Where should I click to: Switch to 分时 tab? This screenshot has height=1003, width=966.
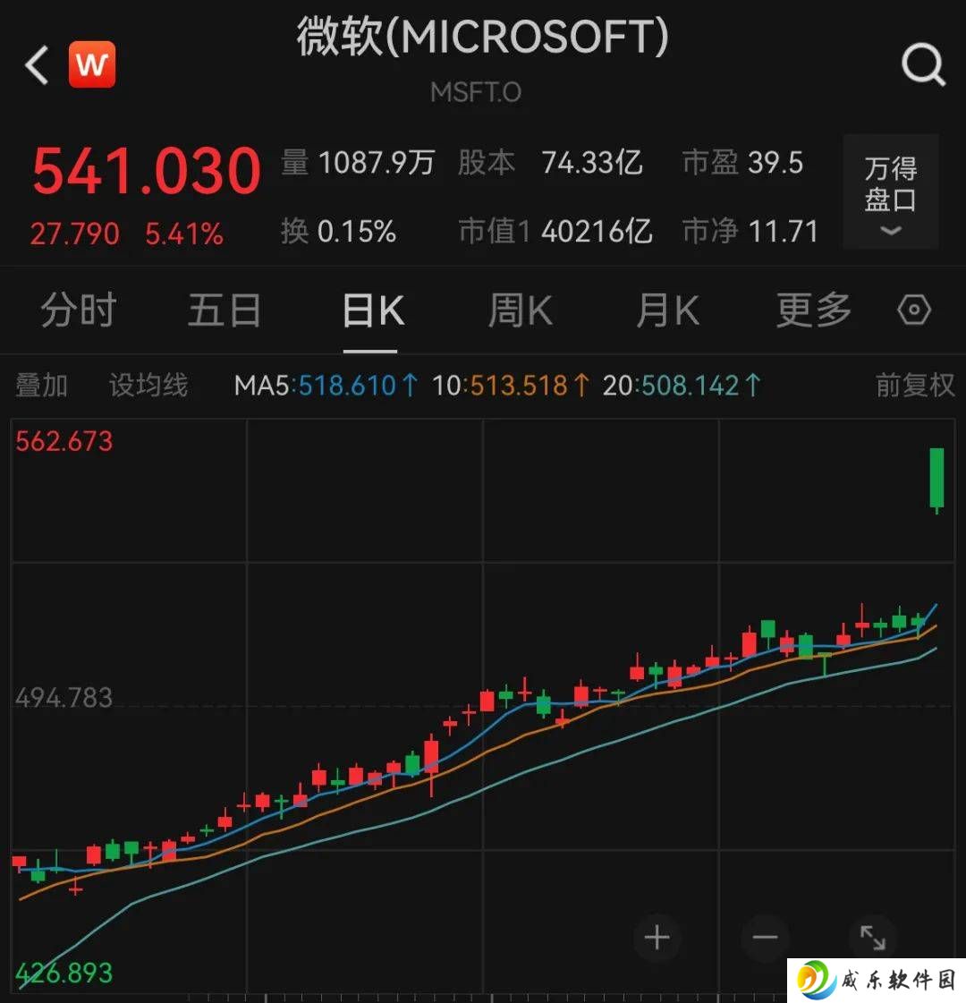[79, 310]
